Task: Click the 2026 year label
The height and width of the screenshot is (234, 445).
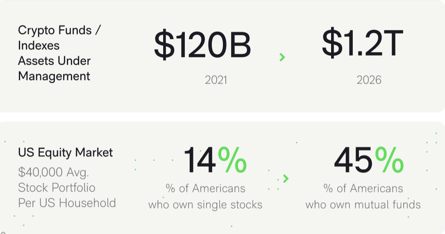Action: (x=369, y=80)
